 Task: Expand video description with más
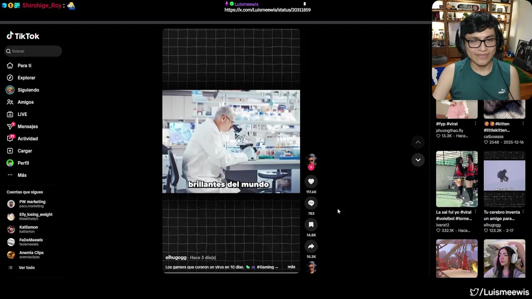click(x=291, y=267)
